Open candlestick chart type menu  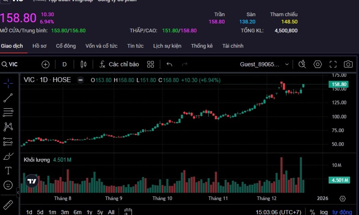(83, 64)
